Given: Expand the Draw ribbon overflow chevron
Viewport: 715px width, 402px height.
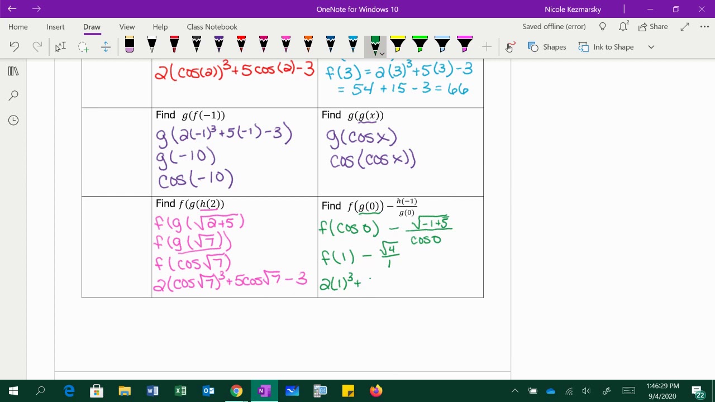Looking at the screenshot, I should pyautogui.click(x=651, y=47).
